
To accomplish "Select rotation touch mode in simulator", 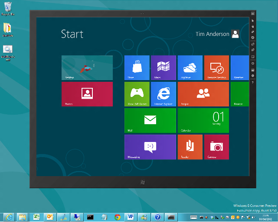I will point(253,38).
